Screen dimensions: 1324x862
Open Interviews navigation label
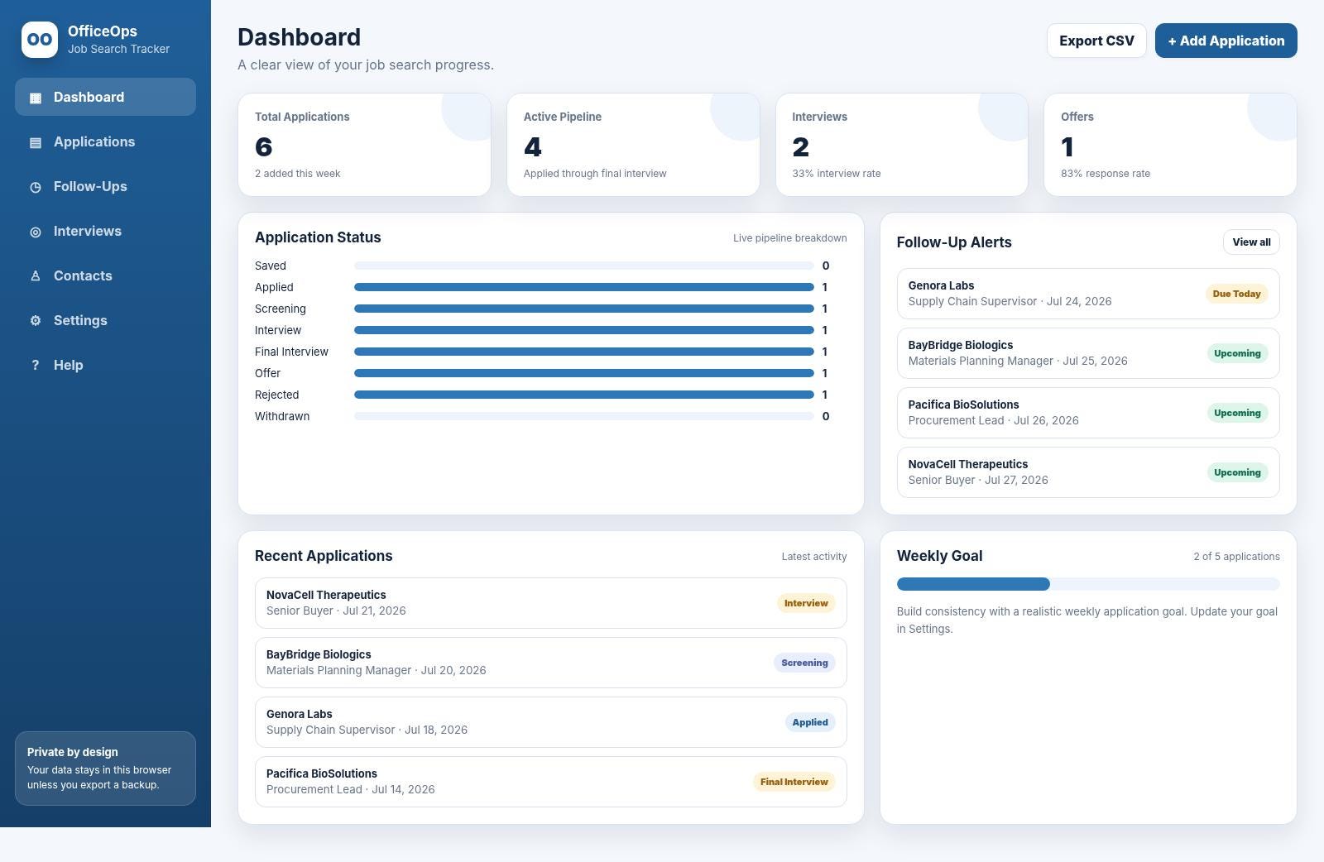click(x=88, y=232)
